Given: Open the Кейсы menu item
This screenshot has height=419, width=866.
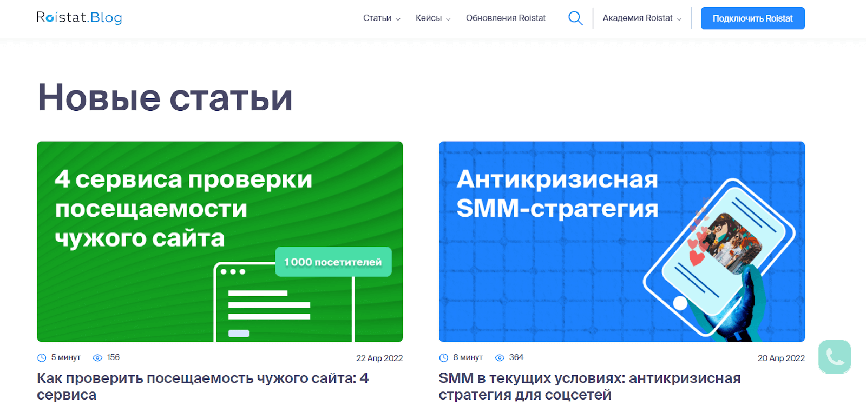Looking at the screenshot, I should [x=428, y=18].
